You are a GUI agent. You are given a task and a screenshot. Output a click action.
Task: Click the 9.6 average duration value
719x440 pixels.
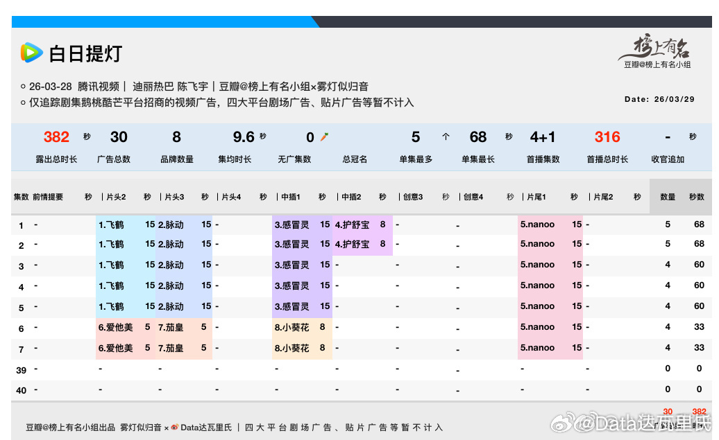244,137
